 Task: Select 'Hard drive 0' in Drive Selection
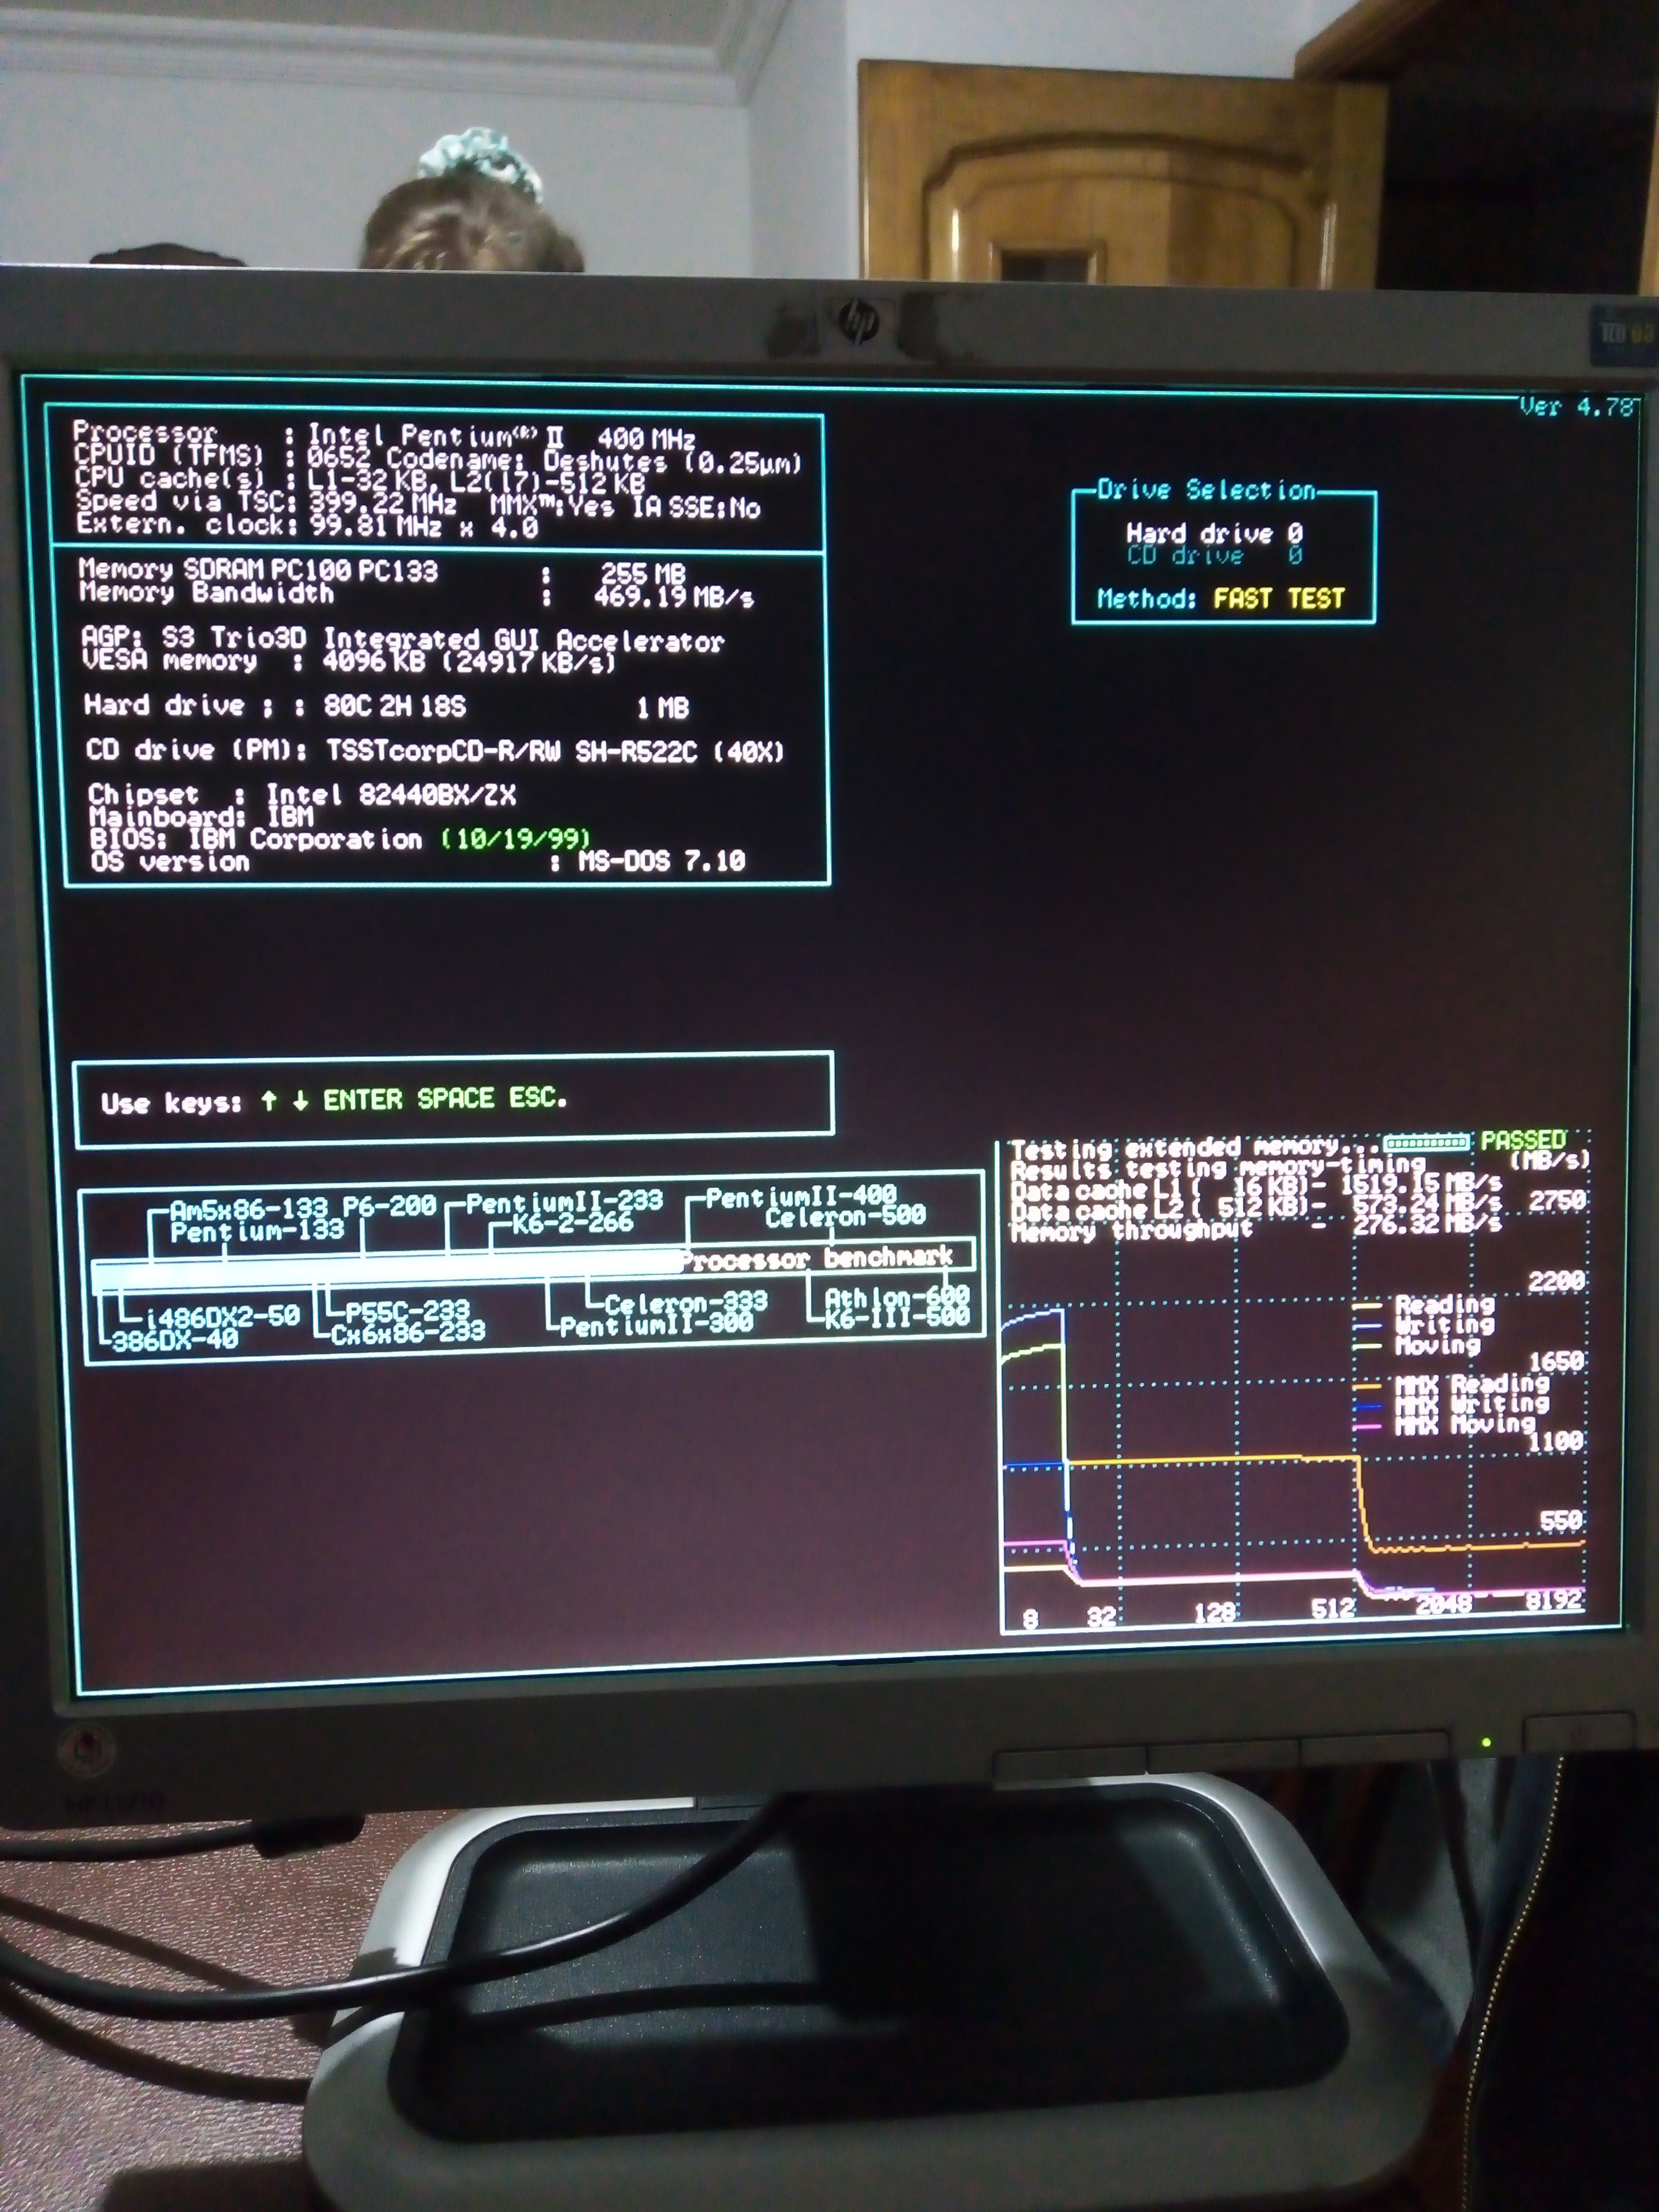pos(1214,533)
